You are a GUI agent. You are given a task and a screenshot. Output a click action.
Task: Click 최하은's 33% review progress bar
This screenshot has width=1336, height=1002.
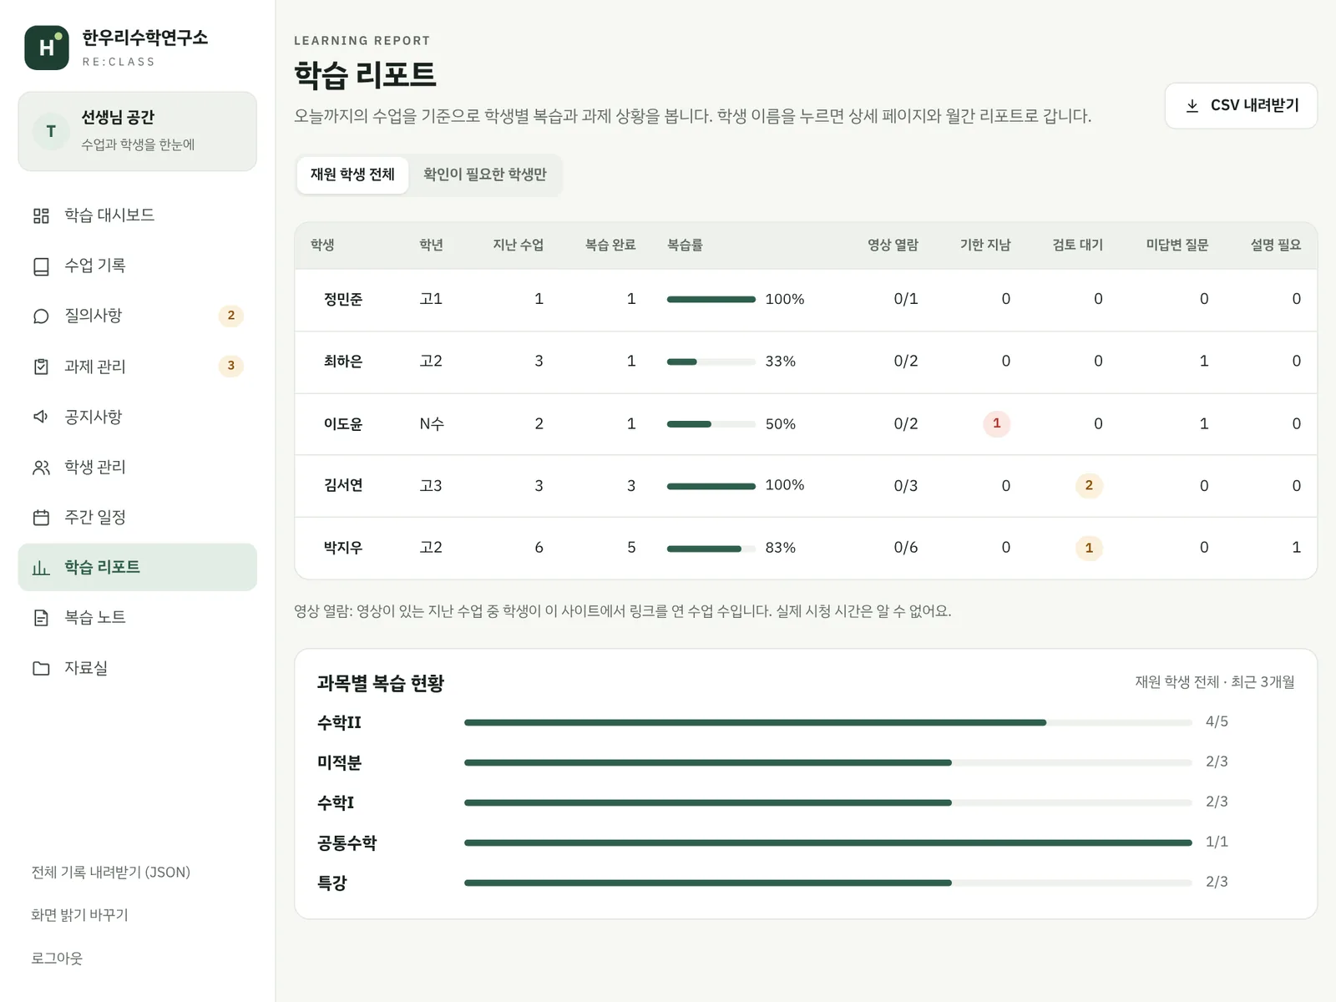point(711,362)
